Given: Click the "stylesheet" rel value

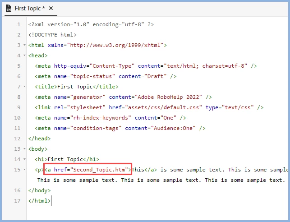Looking at the screenshot, I should 86,107.
